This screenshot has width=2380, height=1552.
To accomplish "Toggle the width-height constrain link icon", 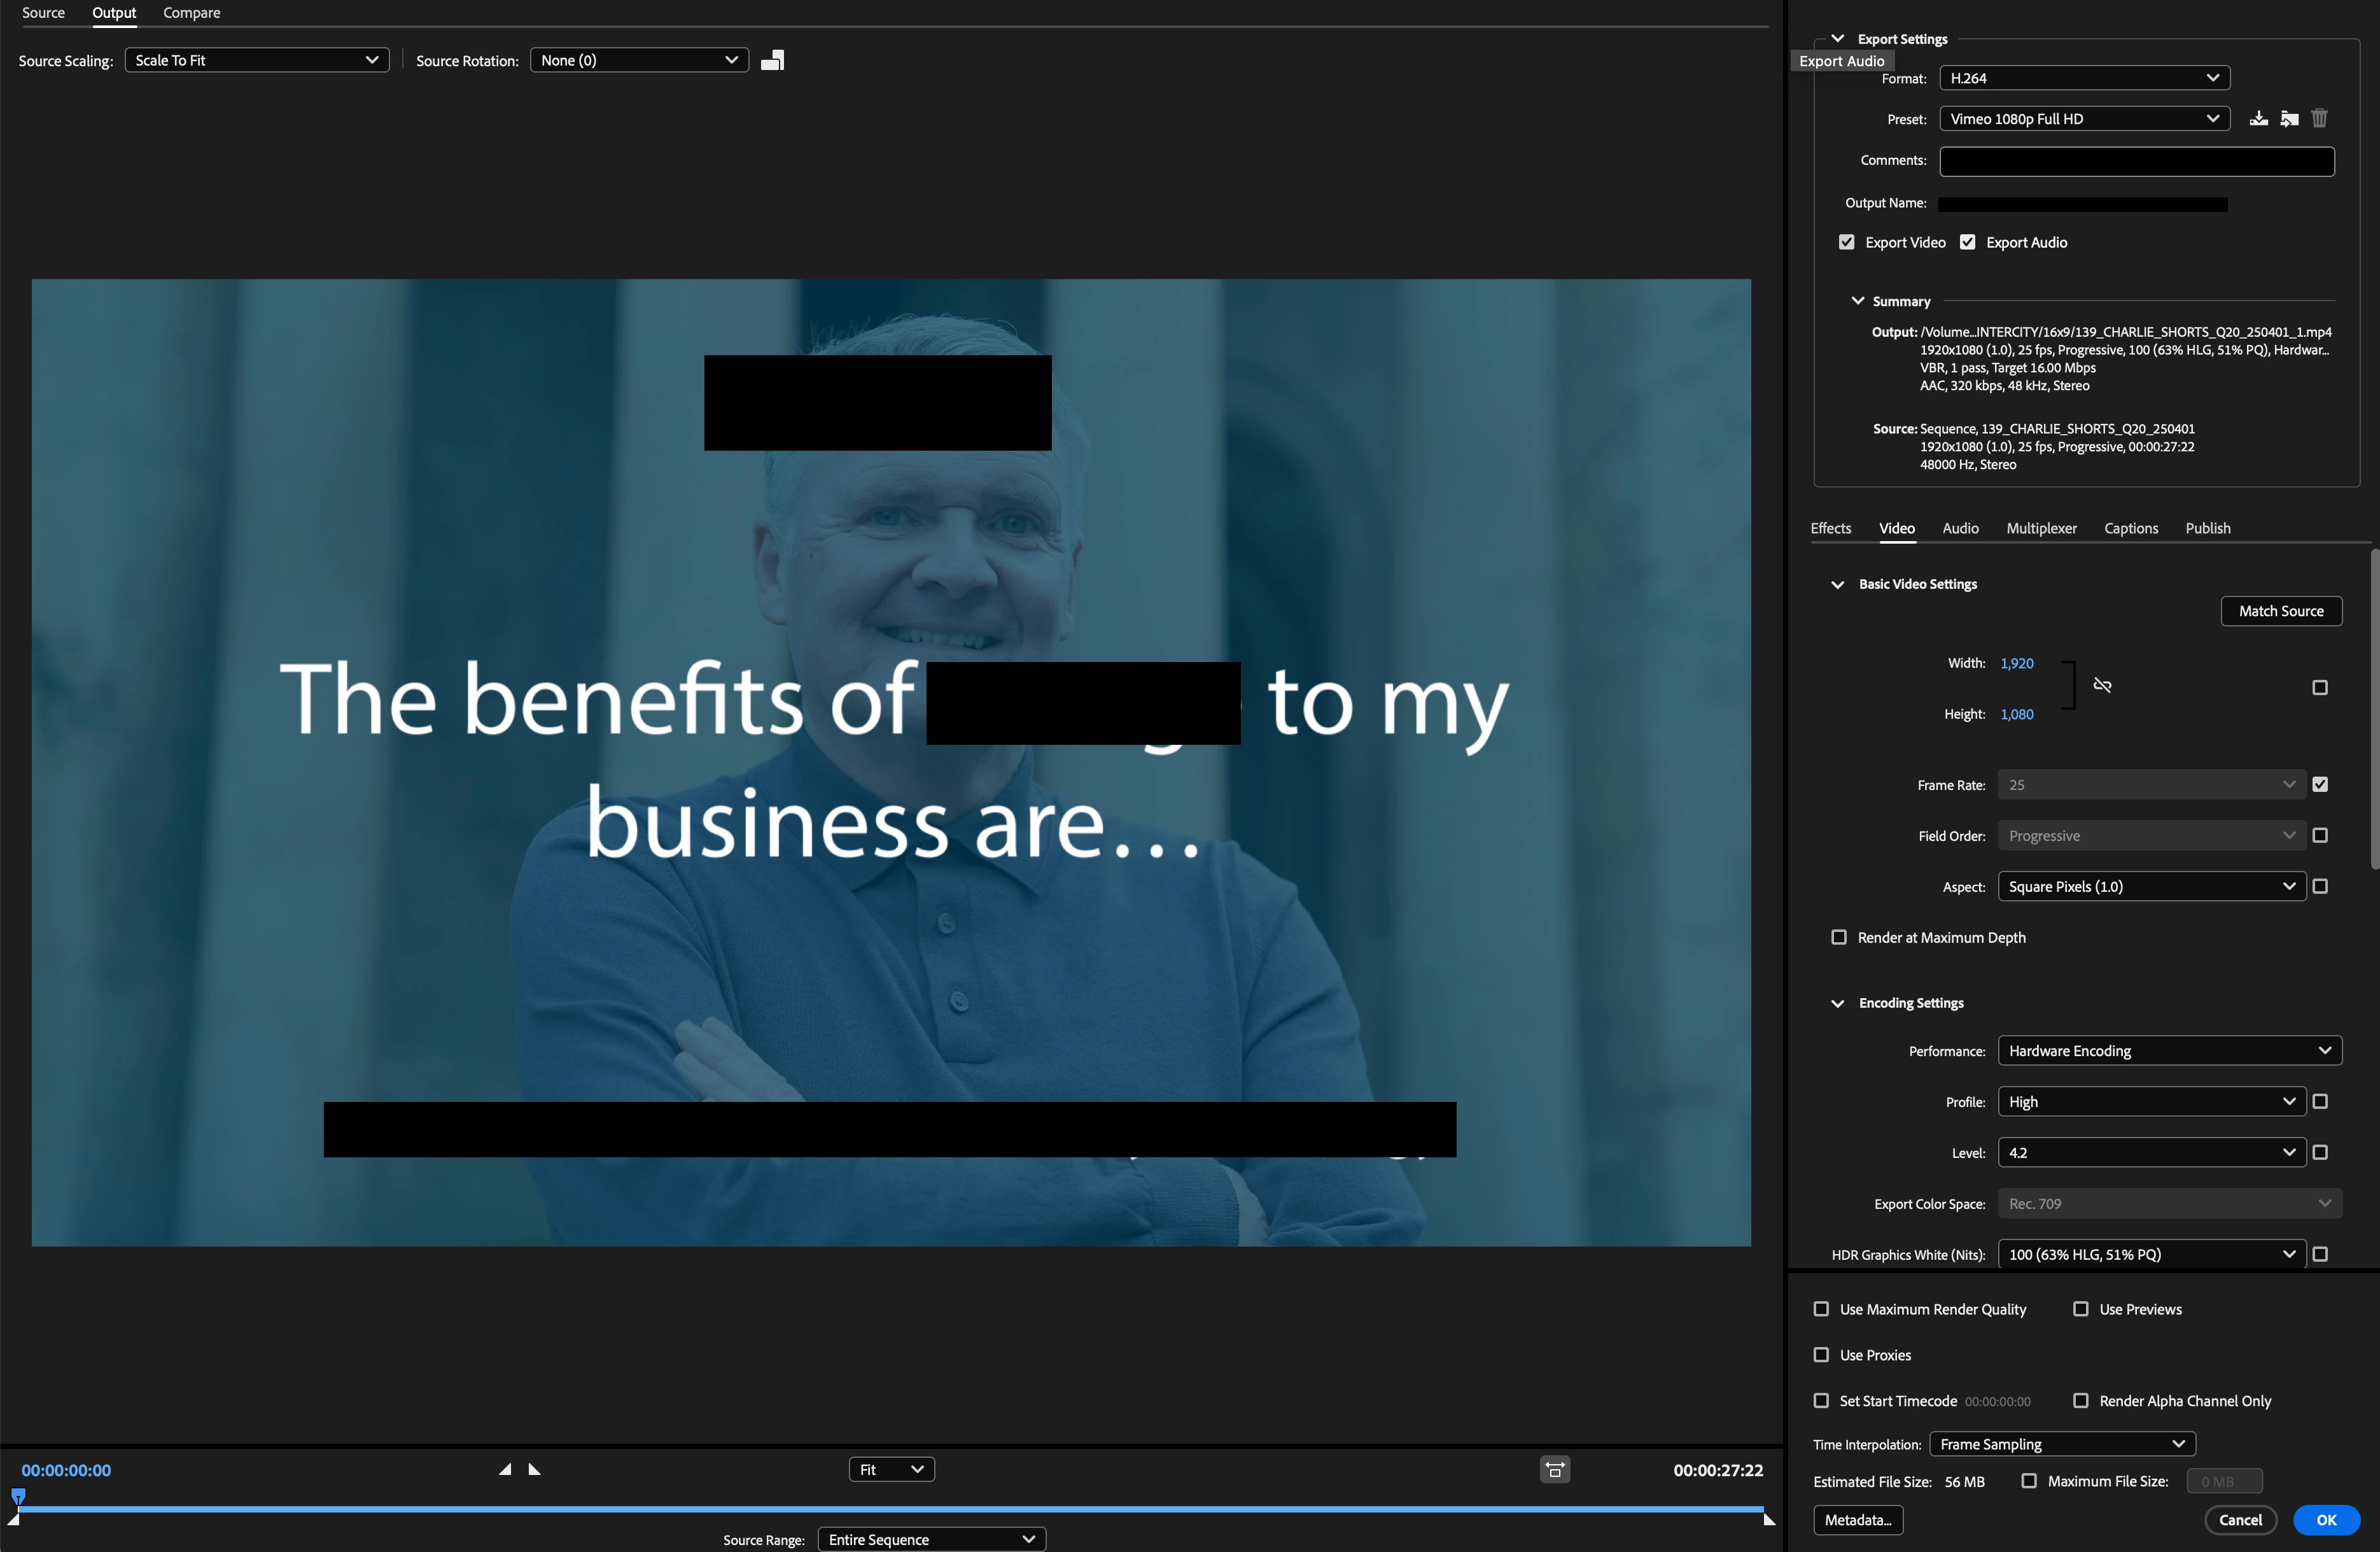I will click(2102, 686).
